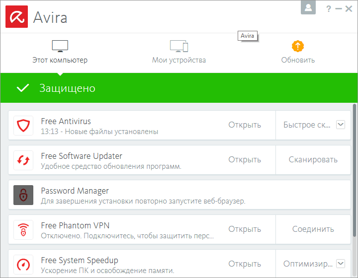This screenshot has width=358, height=278.
Task: Close the Avira window
Action: click(x=349, y=9)
